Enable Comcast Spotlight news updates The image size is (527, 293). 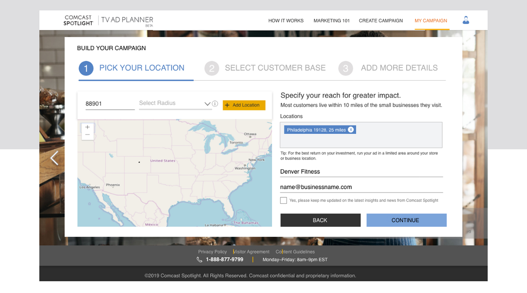283,200
